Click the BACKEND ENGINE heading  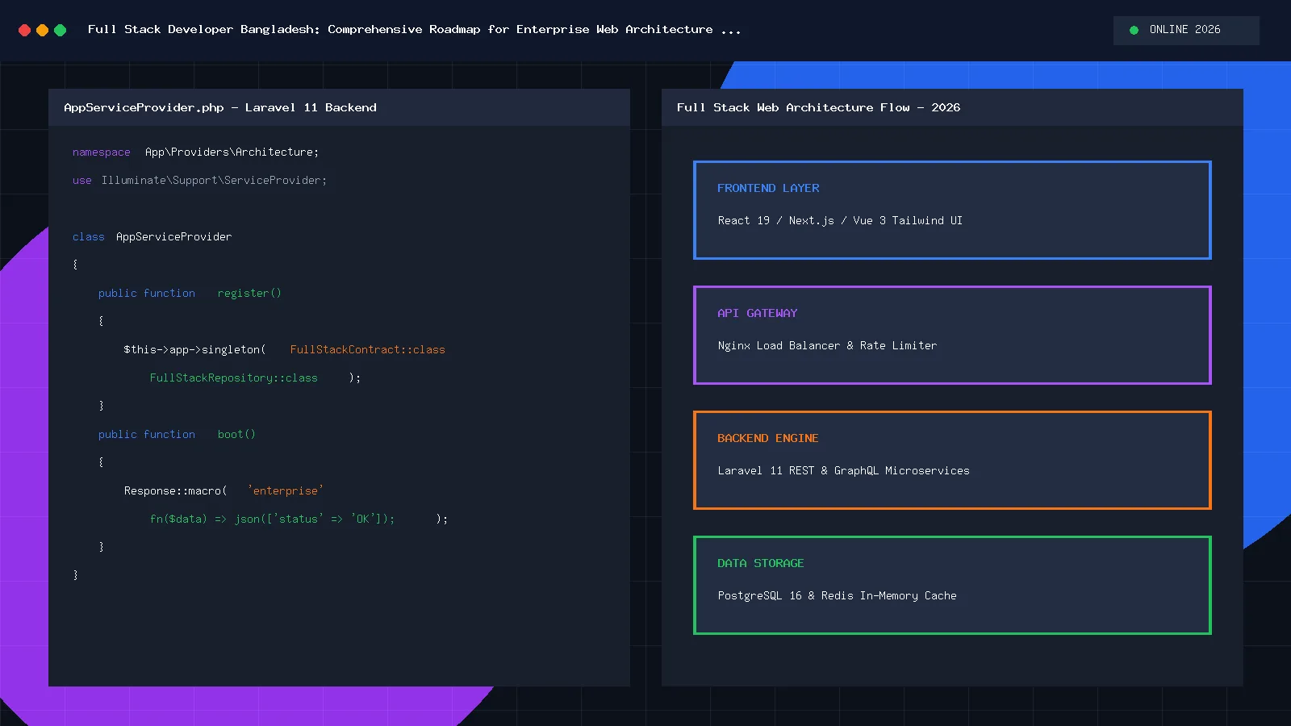[x=767, y=438]
